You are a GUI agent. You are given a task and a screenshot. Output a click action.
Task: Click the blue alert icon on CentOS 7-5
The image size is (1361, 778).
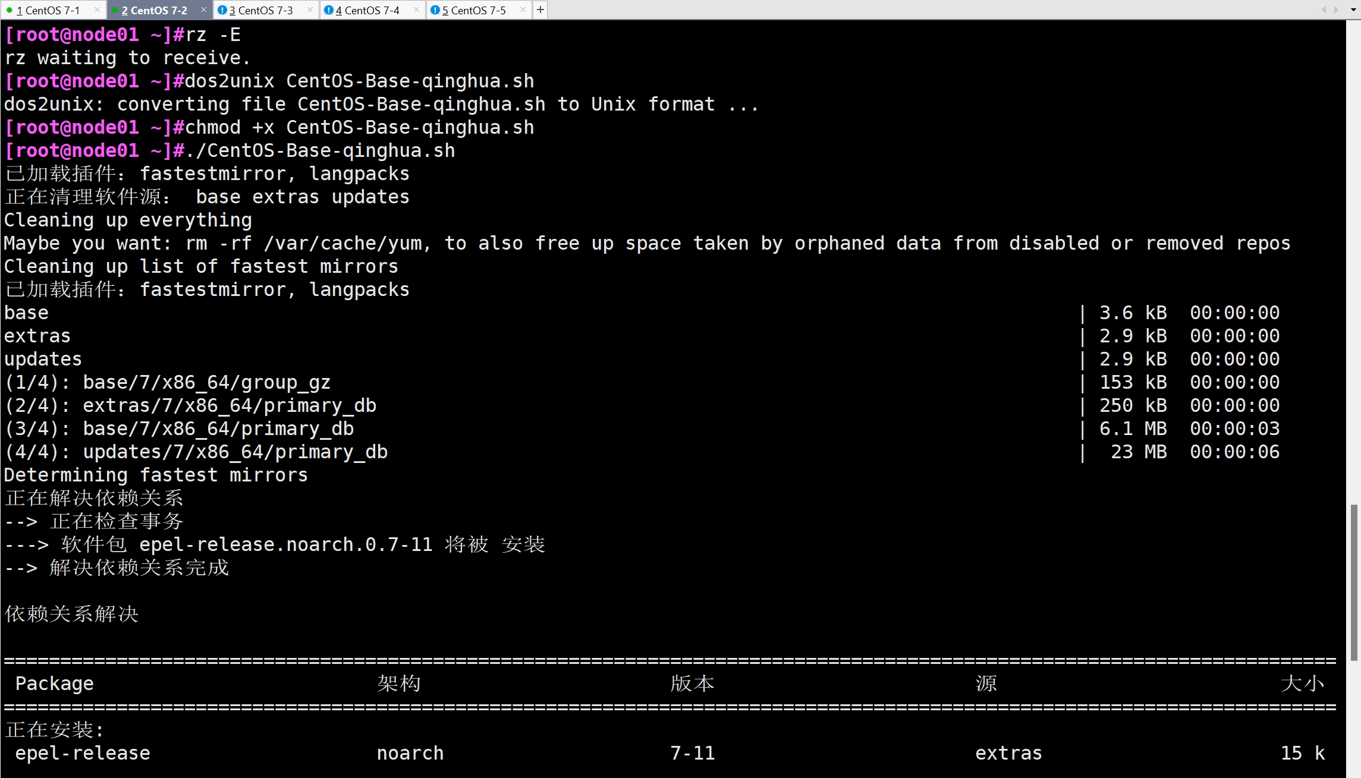(x=435, y=10)
